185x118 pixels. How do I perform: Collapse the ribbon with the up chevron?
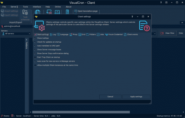(182, 23)
